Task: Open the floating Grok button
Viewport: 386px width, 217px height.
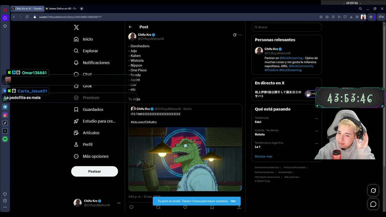Action: pos(373,190)
